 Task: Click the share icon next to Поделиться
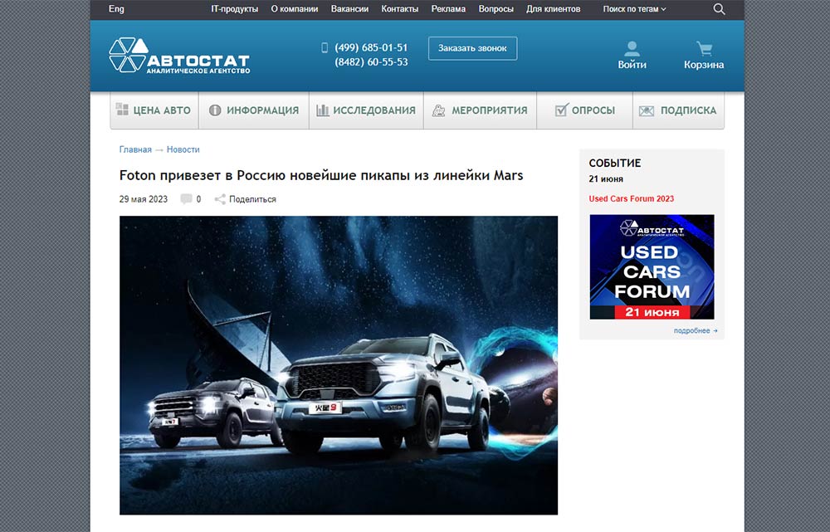coord(220,199)
